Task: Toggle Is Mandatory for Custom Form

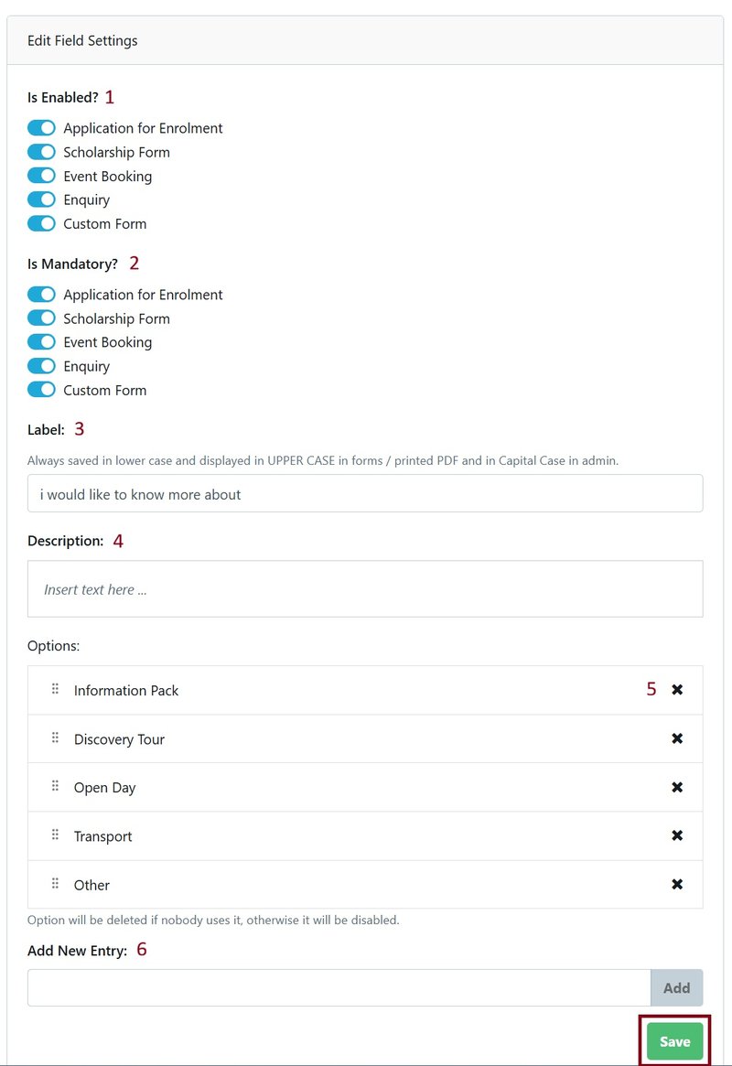Action: coord(42,390)
